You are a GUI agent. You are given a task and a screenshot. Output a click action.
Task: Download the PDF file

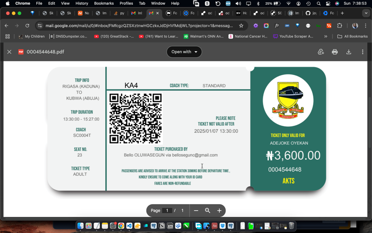pyautogui.click(x=349, y=52)
